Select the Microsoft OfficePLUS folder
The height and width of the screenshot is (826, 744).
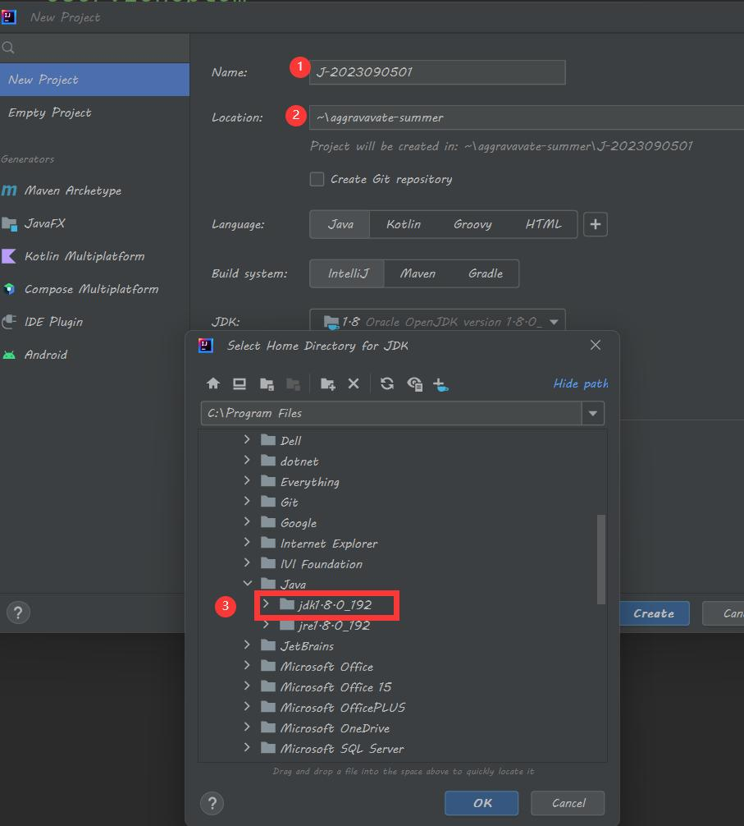tap(343, 708)
